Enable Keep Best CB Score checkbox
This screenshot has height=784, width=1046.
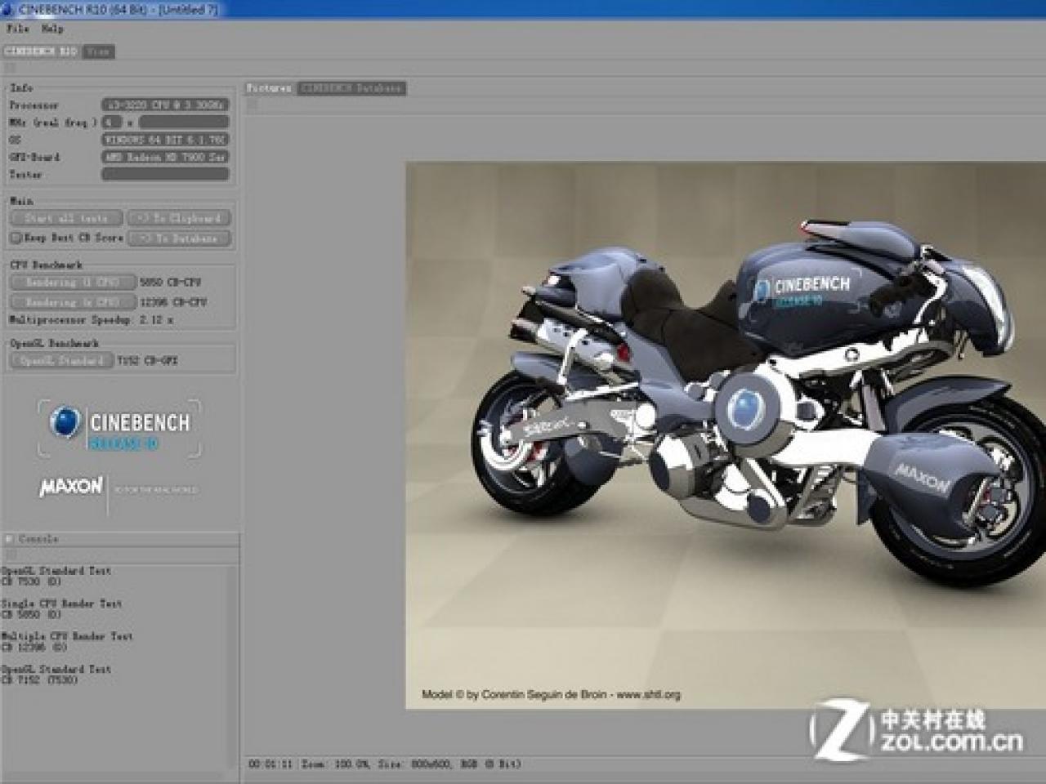click(x=15, y=238)
